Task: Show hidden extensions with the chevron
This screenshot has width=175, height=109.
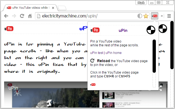Action: click(x=162, y=16)
